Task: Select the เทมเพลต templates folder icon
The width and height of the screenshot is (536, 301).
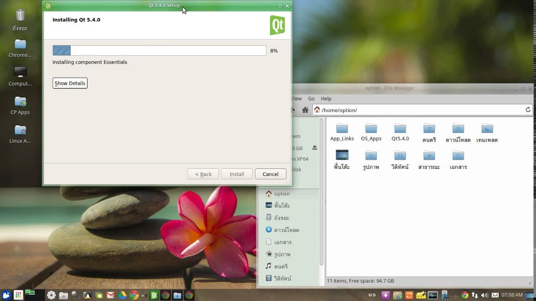Action: pyautogui.click(x=487, y=128)
